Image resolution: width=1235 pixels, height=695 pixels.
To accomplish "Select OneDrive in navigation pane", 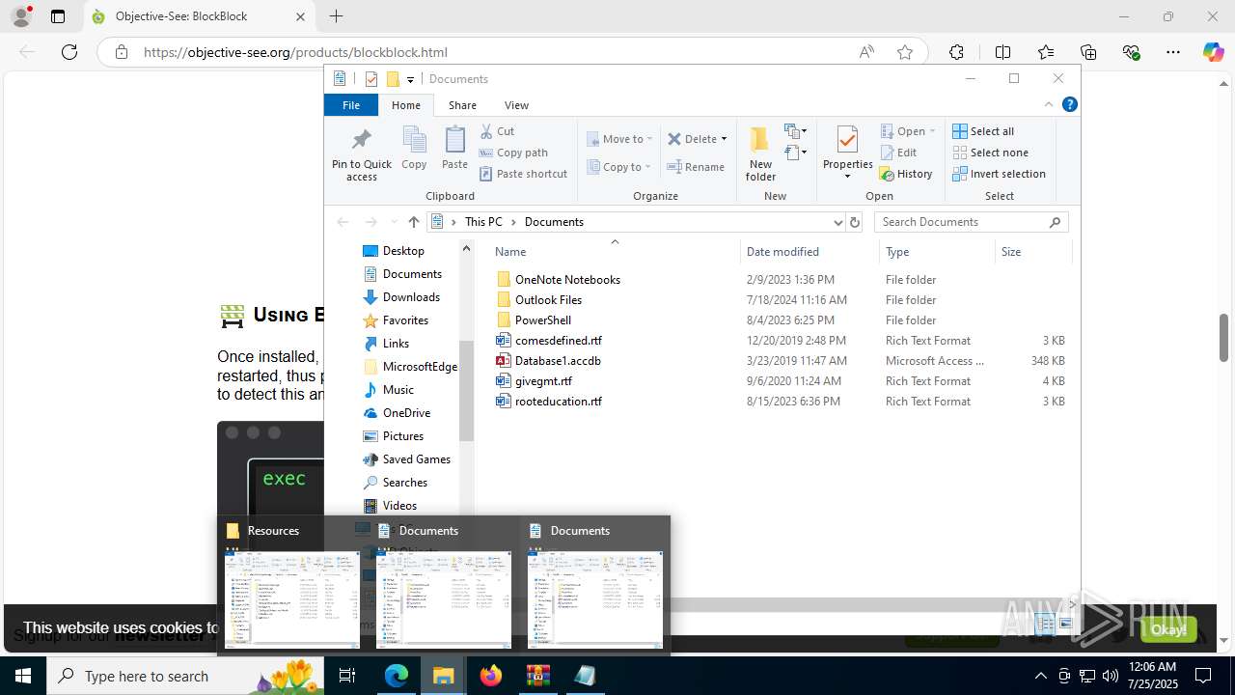I will click(x=397, y=413).
